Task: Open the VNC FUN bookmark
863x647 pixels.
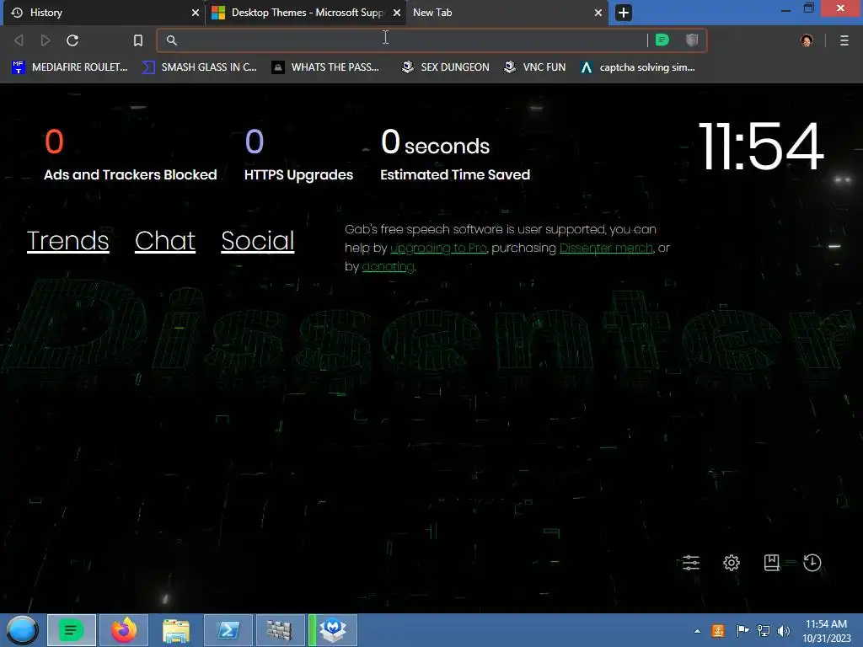Action: (535, 67)
